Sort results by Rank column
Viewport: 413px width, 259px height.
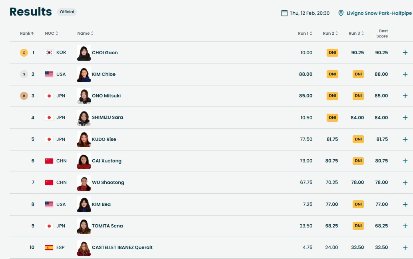pyautogui.click(x=27, y=34)
